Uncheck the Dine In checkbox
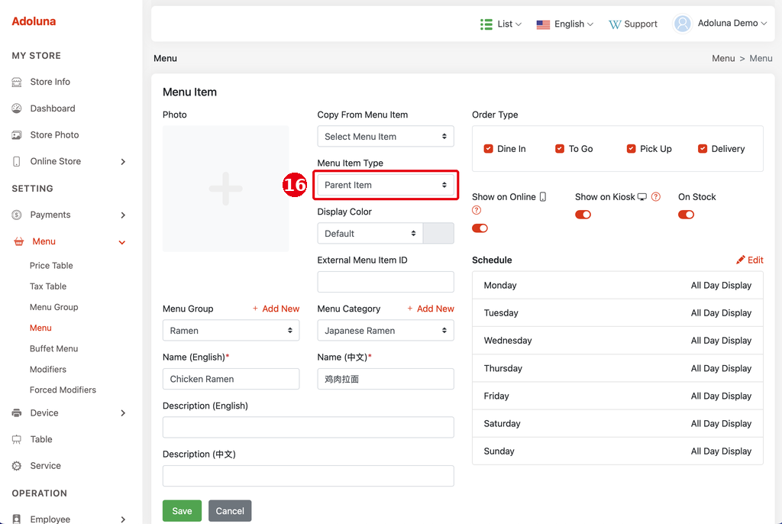Screen dimensions: 782x524 pos(488,149)
